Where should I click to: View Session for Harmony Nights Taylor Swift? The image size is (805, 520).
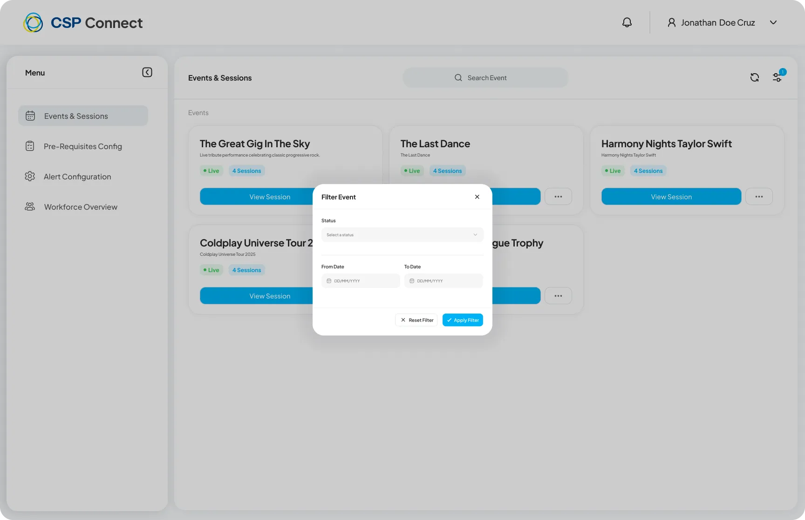pyautogui.click(x=671, y=197)
